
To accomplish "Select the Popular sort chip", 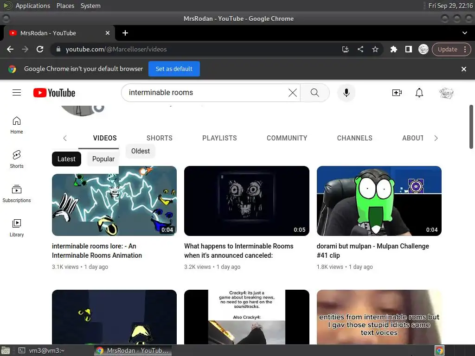I will pyautogui.click(x=103, y=159).
